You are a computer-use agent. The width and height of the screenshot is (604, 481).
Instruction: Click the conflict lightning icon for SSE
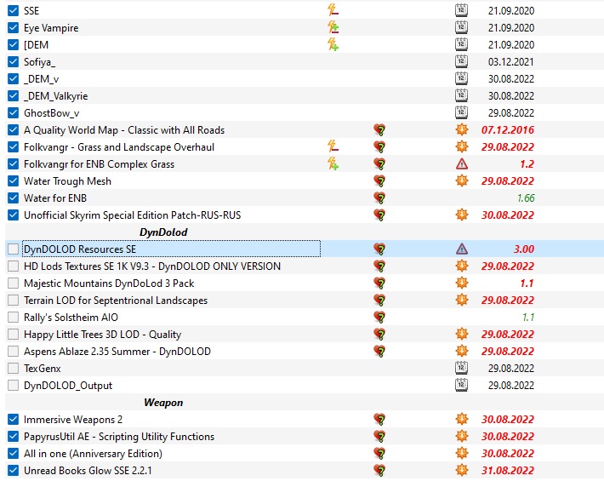click(x=333, y=9)
